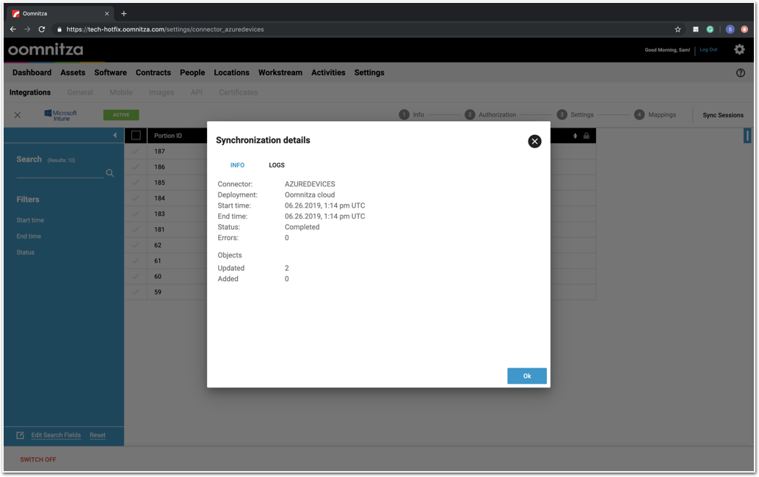Viewport: 759px width, 477px height.
Task: Expand the Status filter
Action: point(26,252)
